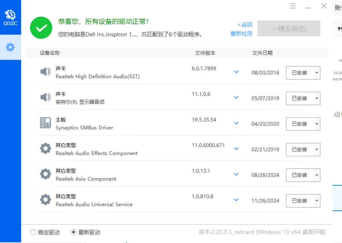
Task: Click the Realtek Audio Effects Component gear icon
Action: (45, 149)
